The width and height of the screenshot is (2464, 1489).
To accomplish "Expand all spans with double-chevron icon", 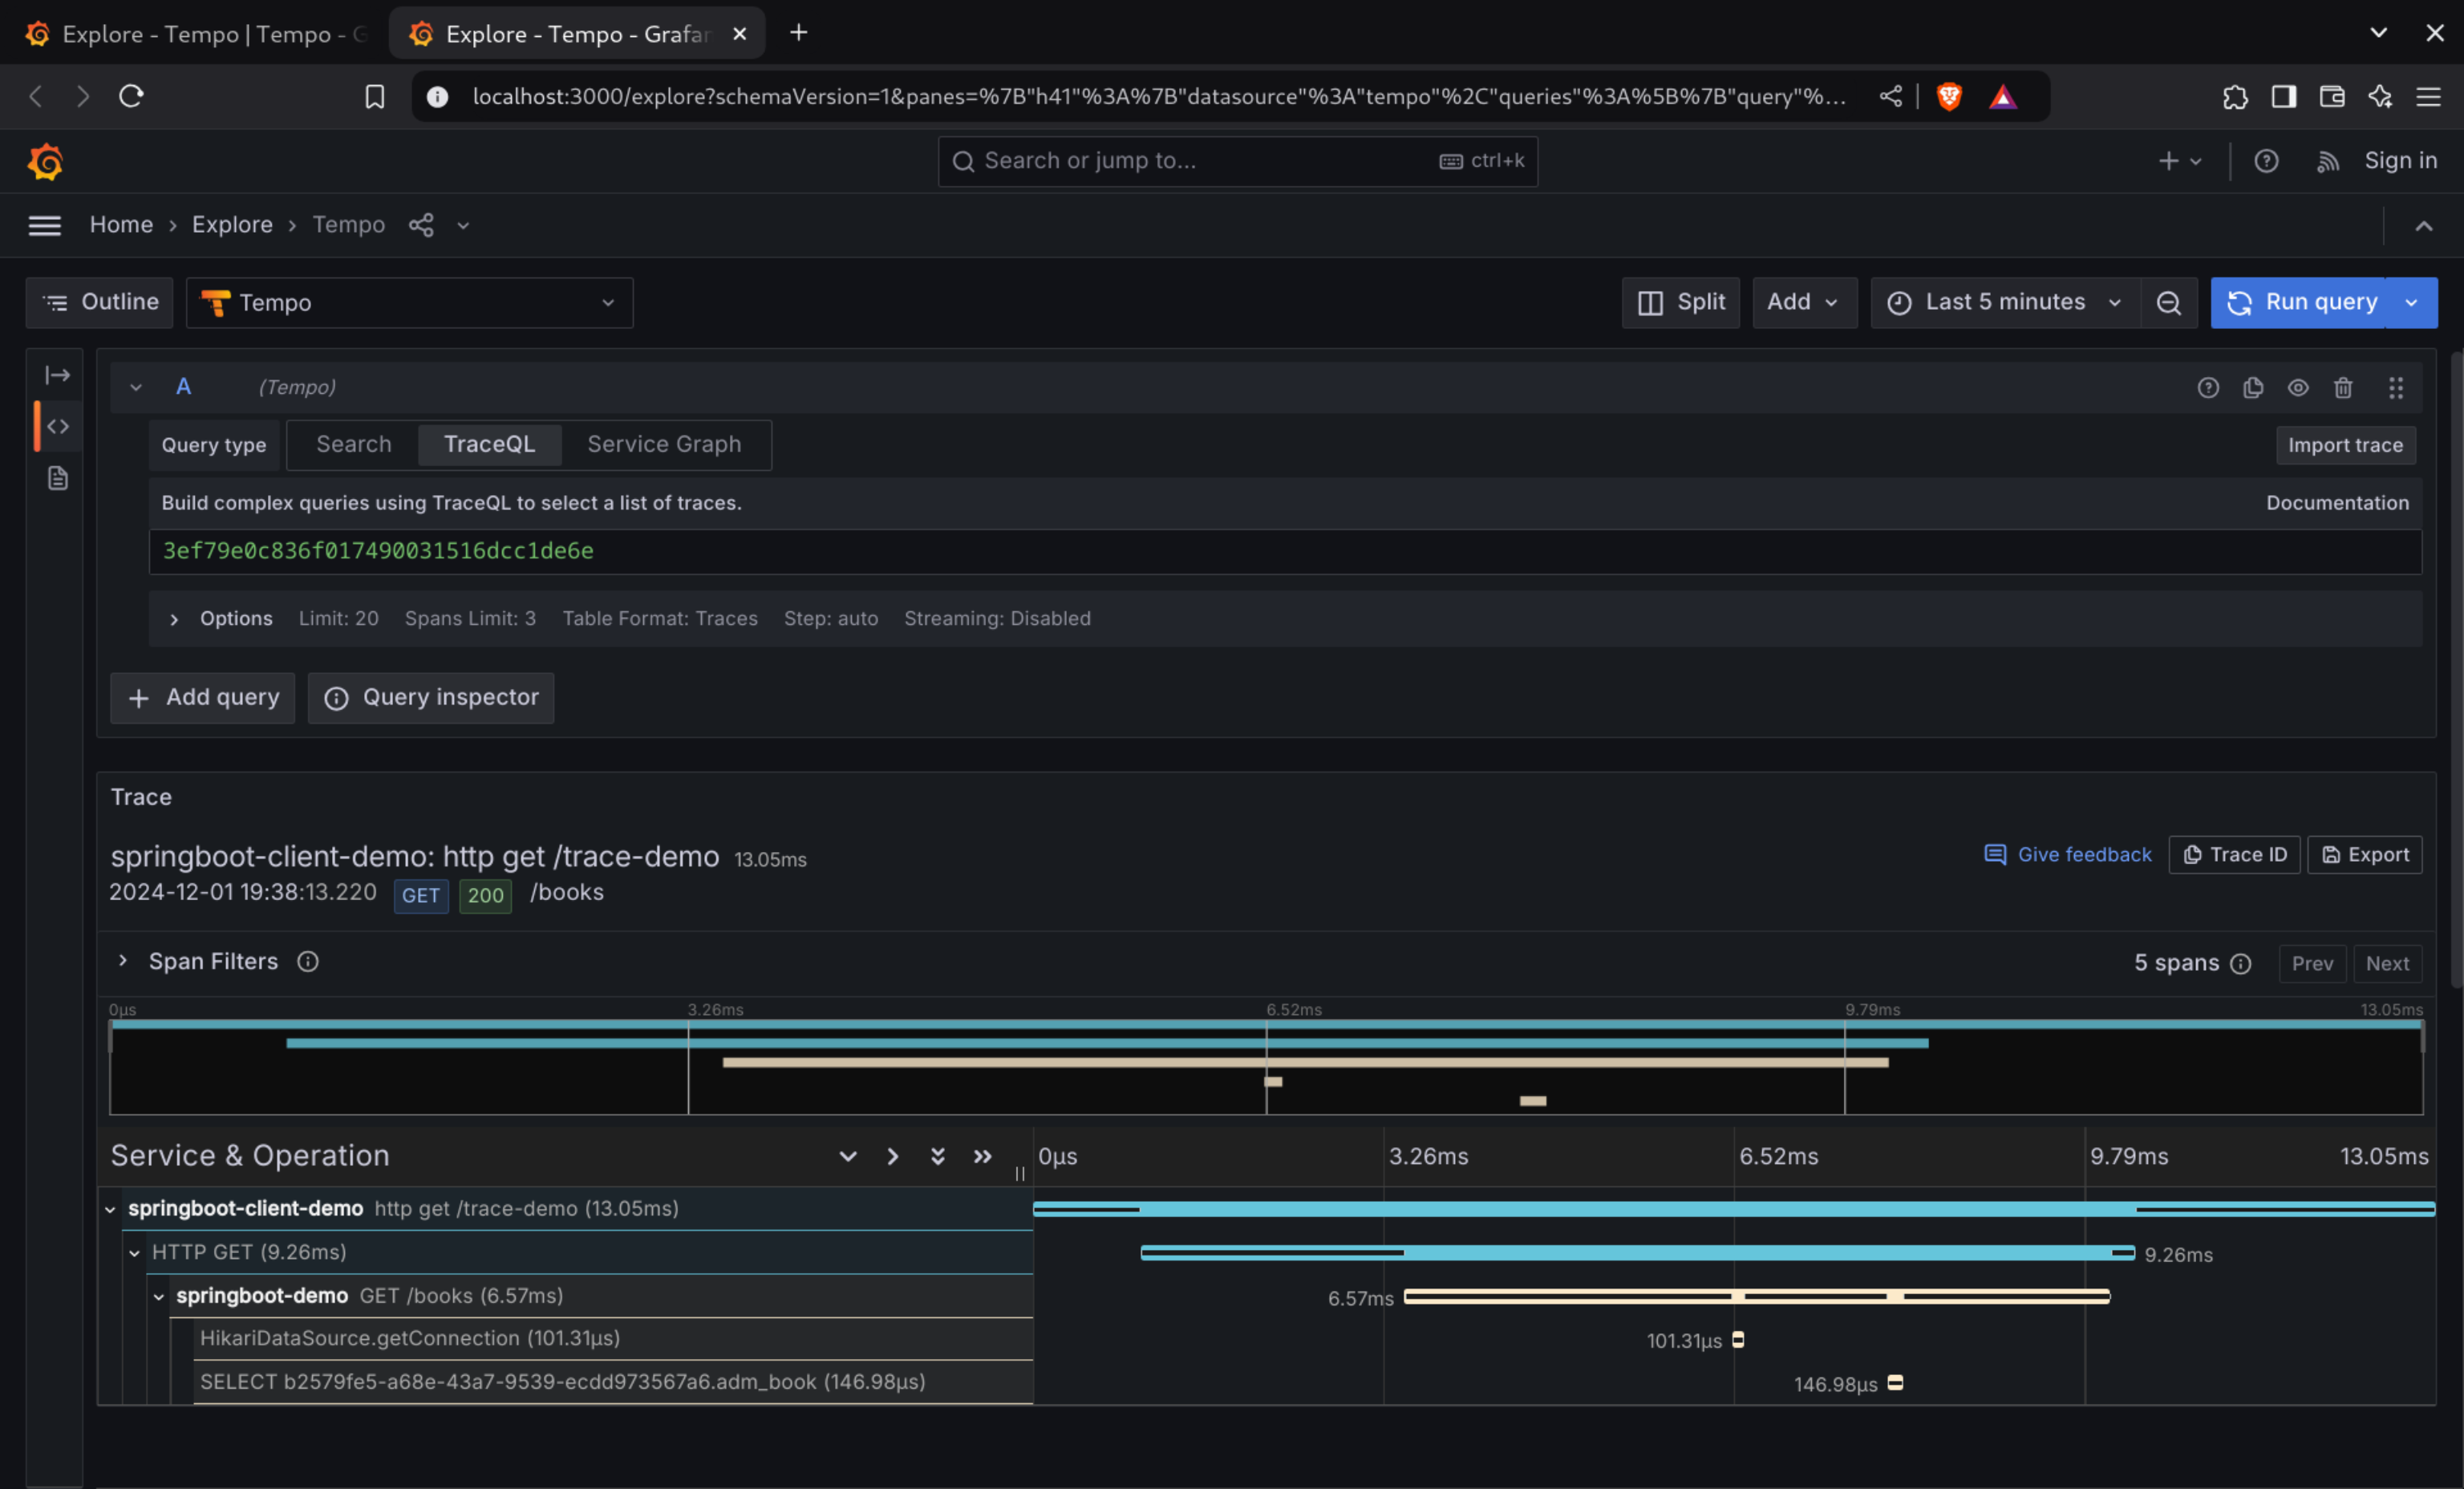I will (x=937, y=1156).
